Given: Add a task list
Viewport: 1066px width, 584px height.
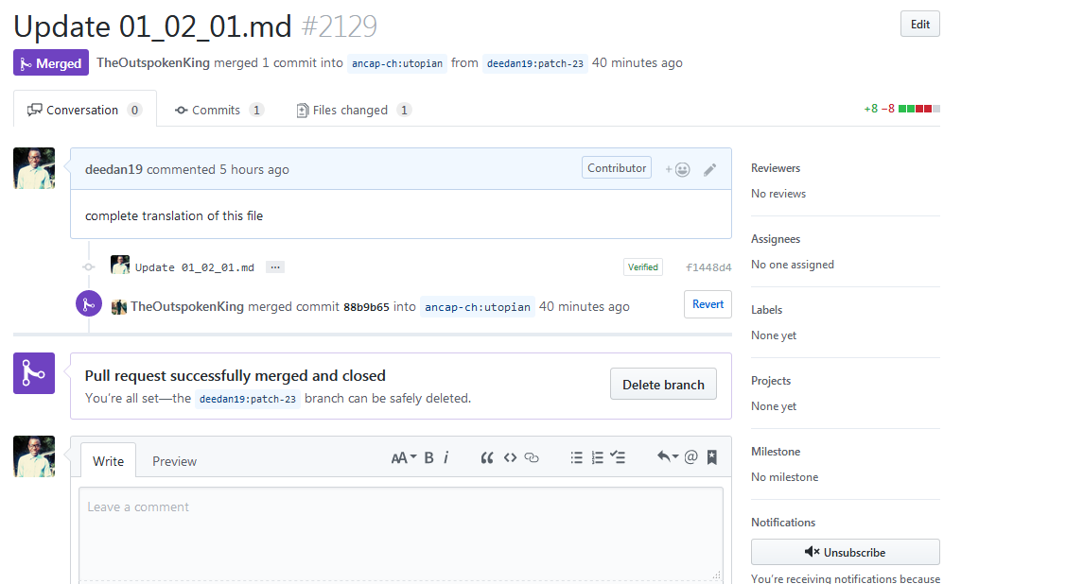Looking at the screenshot, I should coord(618,457).
